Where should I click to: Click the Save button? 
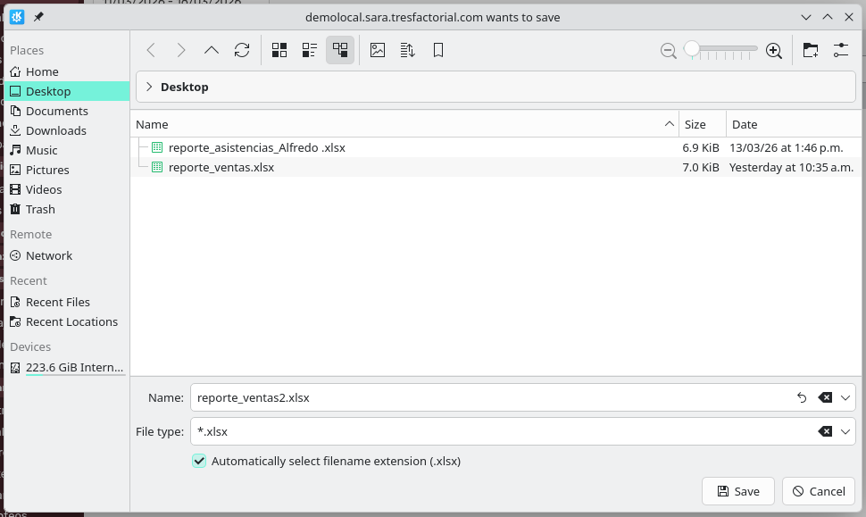[737, 491]
